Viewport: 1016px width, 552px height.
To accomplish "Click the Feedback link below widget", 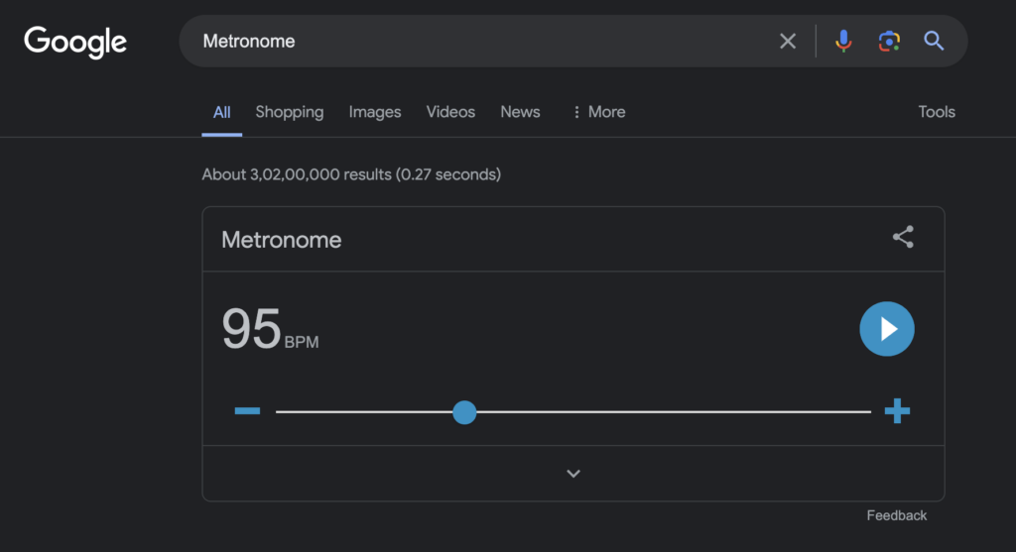I will coord(897,515).
